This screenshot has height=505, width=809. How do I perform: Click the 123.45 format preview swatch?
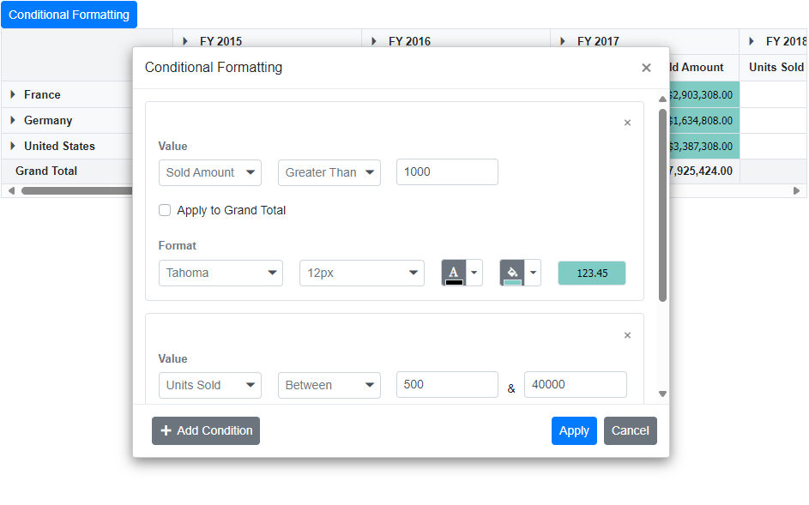[x=591, y=272]
